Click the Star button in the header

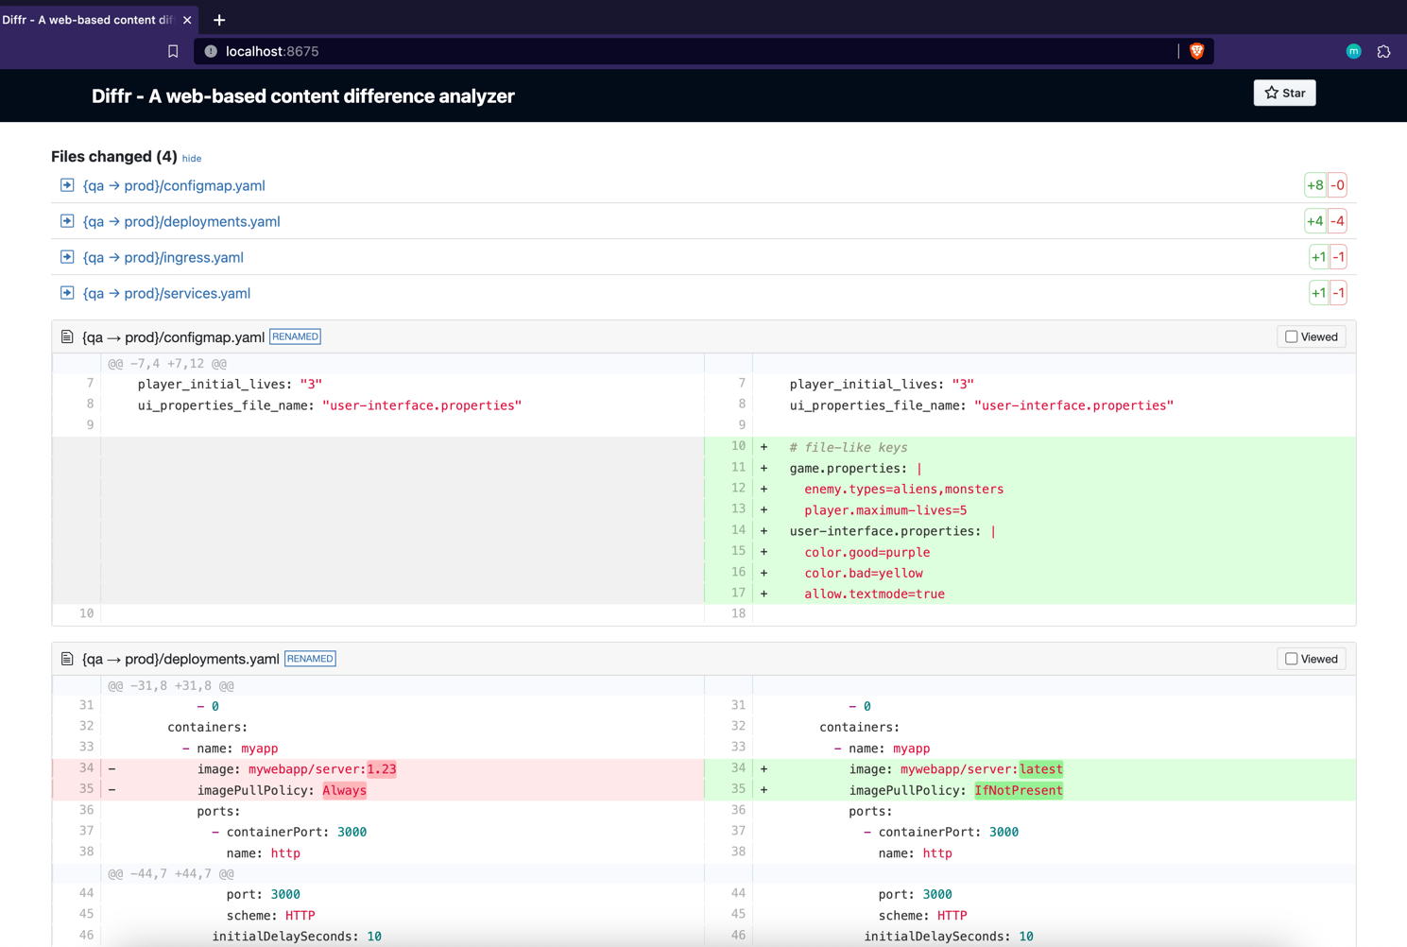point(1284,93)
